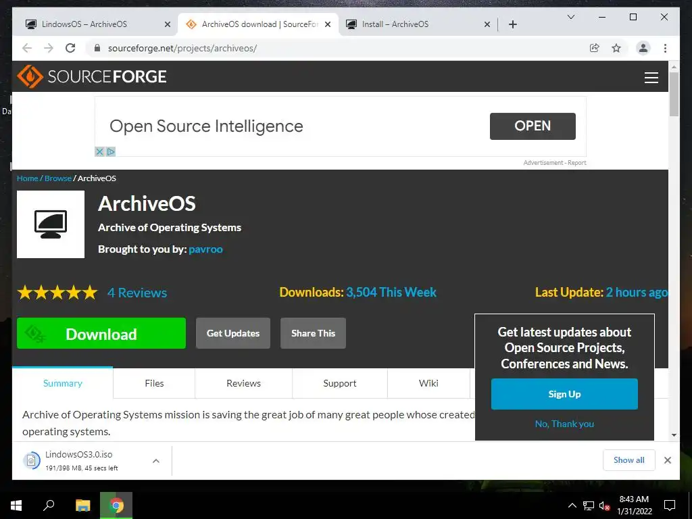Click the page vertical scrollbar thumb
This screenshot has height=519, width=692.
674,94
